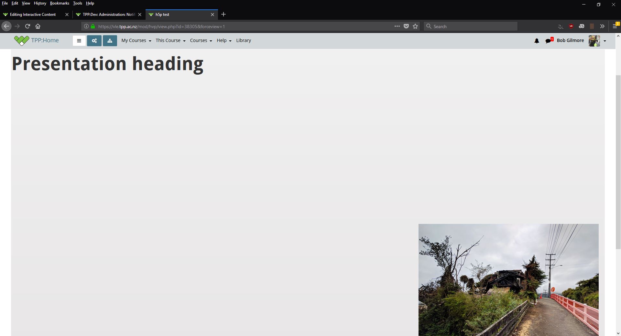Open the Edit menu
Image resolution: width=621 pixels, height=336 pixels.
pos(15,3)
